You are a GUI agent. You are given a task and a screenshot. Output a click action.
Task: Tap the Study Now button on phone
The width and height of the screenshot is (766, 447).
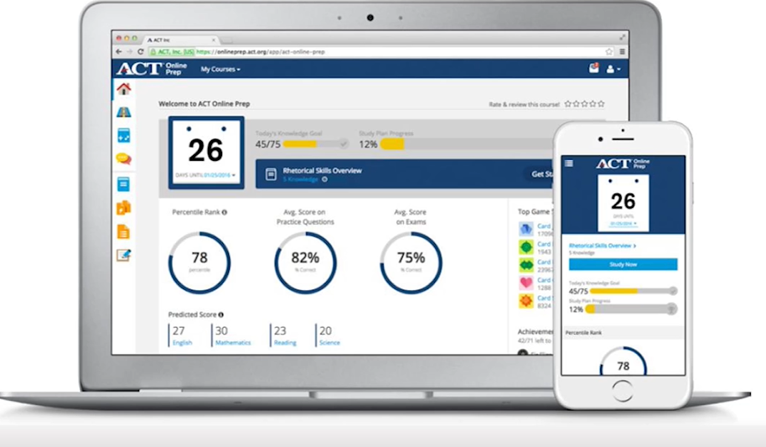click(623, 264)
